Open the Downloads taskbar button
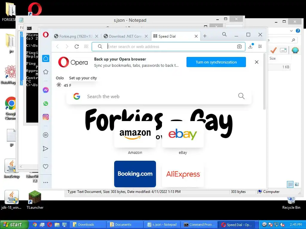 pyautogui.click(x=88, y=225)
